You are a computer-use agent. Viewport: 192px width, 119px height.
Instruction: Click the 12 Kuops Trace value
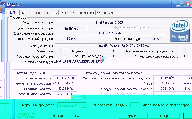tap(167, 83)
